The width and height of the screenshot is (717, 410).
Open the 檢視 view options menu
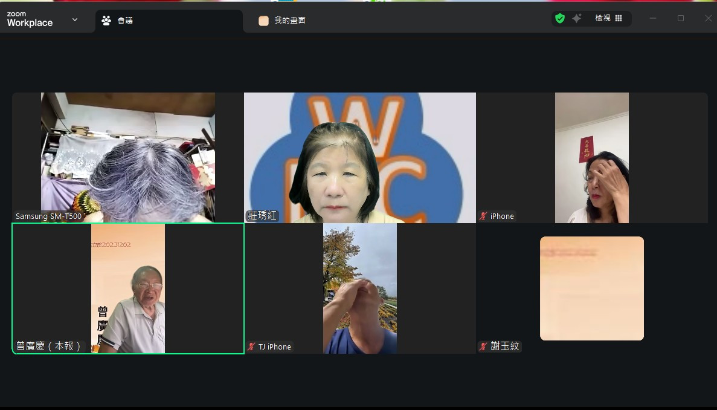click(x=602, y=19)
